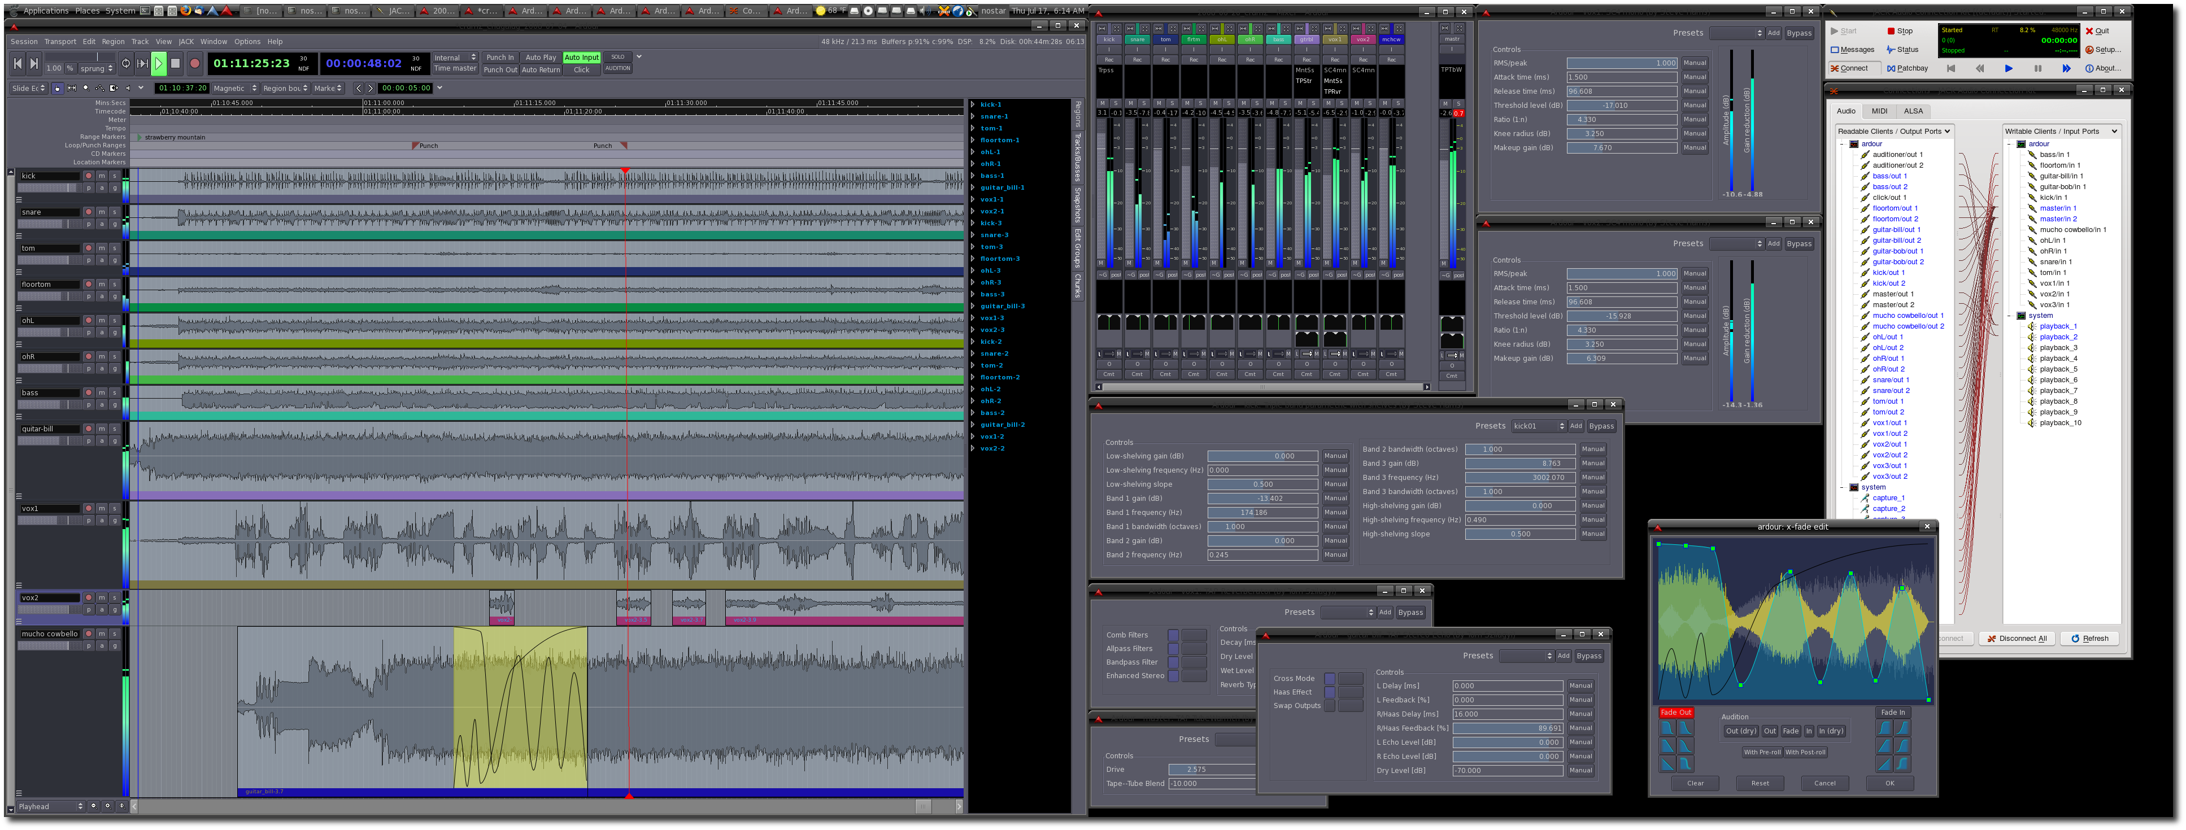Adjust the Threshold level slider at -17.010
Screen dimensions: 2186x830
(x=1621, y=105)
